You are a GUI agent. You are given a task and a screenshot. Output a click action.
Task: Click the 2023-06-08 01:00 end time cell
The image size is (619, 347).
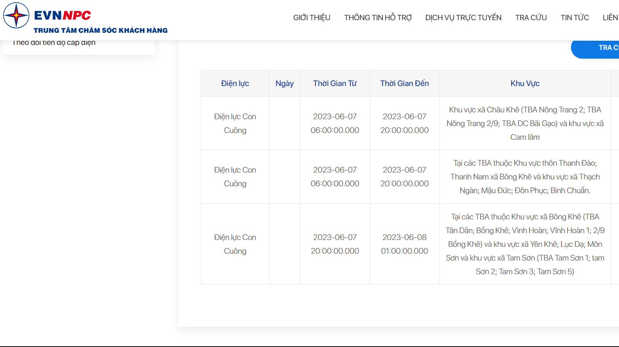[404, 244]
